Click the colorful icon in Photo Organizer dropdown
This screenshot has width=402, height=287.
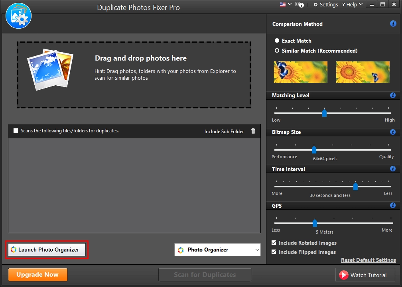pyautogui.click(x=181, y=250)
